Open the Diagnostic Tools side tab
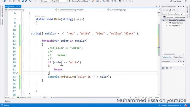Screen dimensions: 190x107 click(187, 11)
